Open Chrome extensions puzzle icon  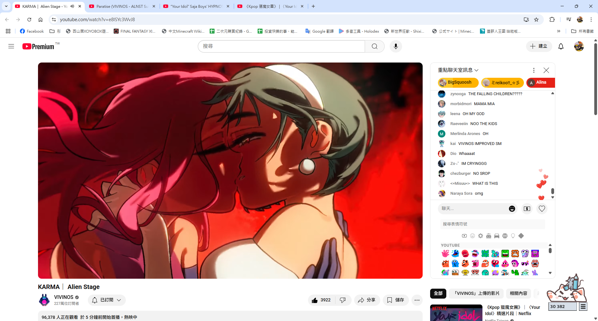(552, 20)
